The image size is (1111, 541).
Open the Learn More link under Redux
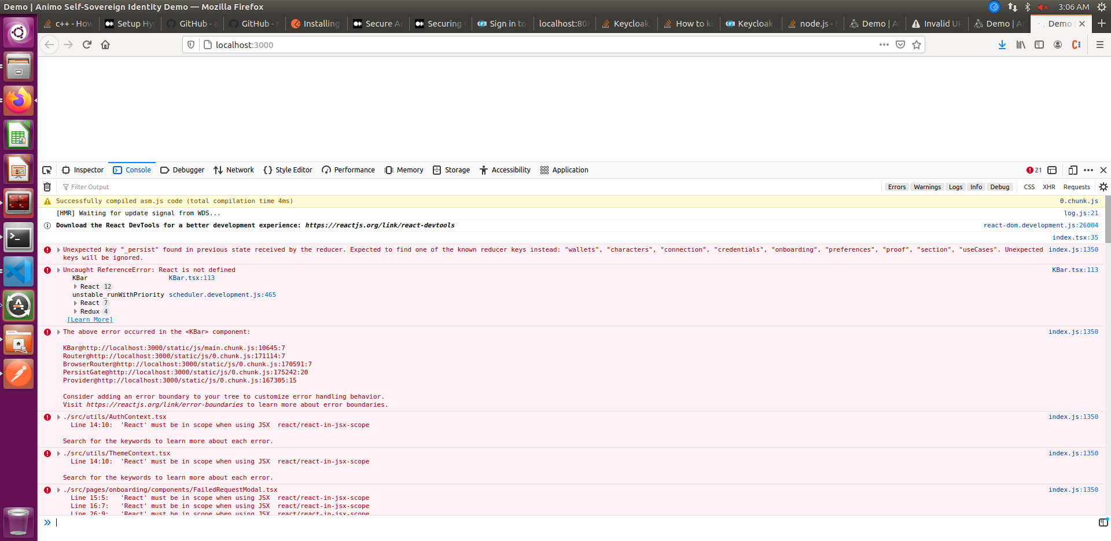[89, 319]
